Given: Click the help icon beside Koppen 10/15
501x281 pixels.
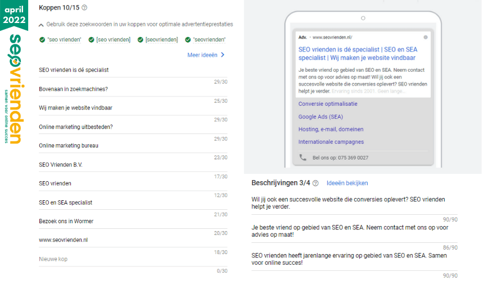Looking at the screenshot, I should [x=84, y=8].
